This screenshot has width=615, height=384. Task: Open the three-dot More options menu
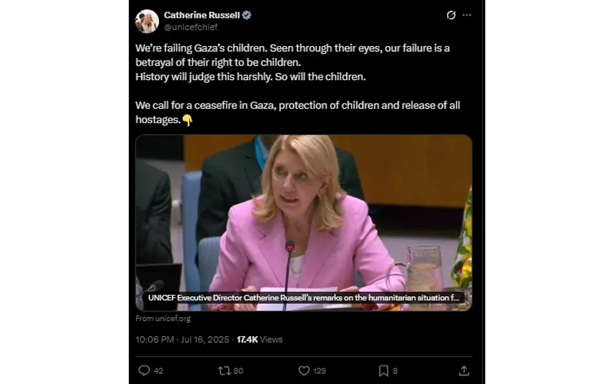click(467, 15)
